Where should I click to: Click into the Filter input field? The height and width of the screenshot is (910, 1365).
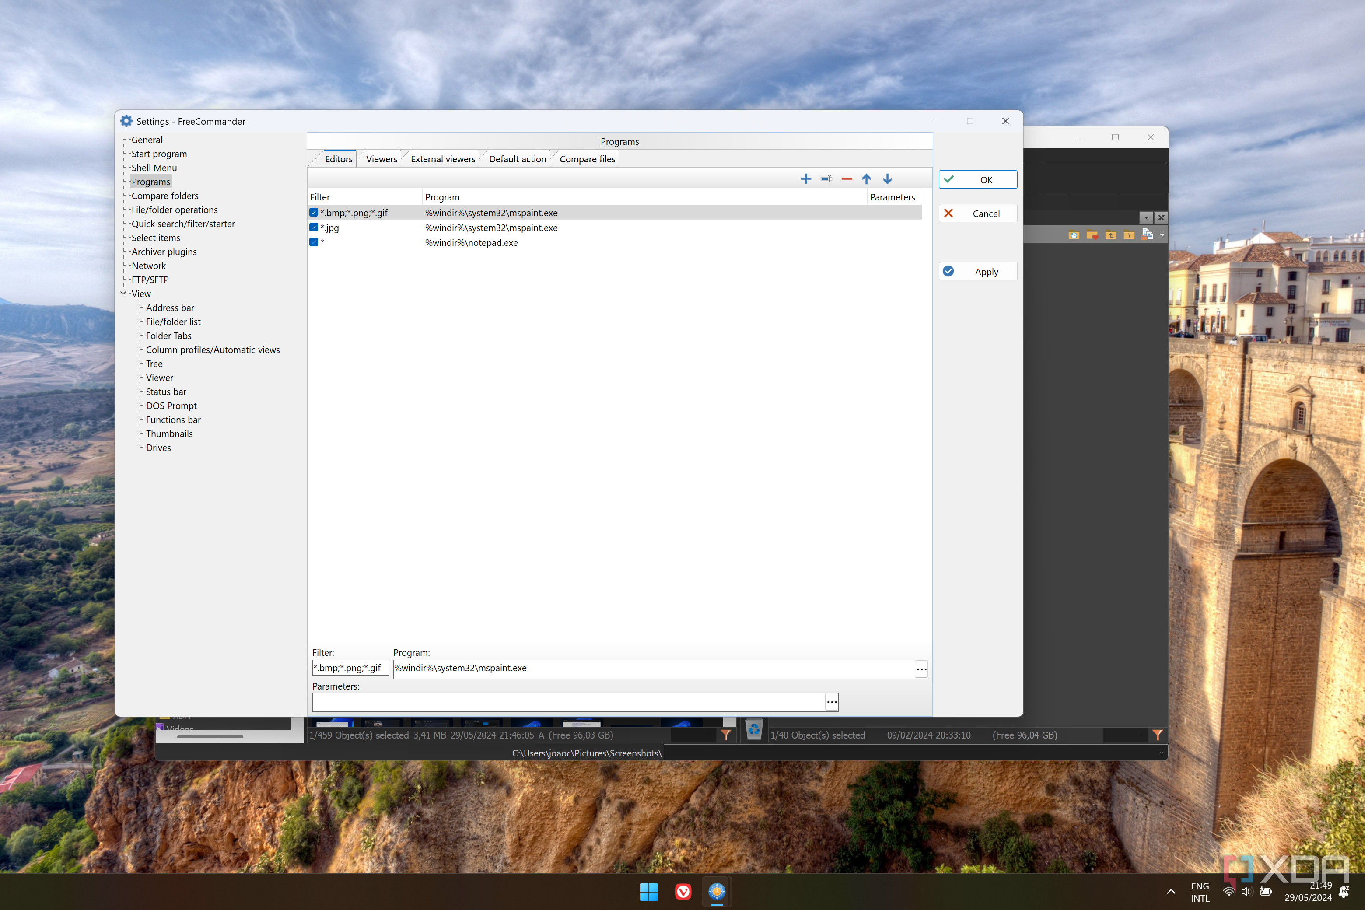coord(350,668)
